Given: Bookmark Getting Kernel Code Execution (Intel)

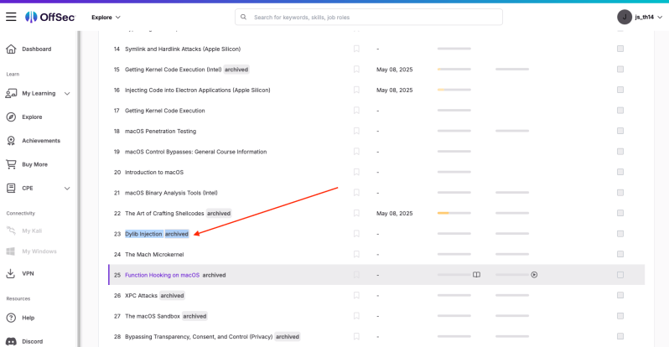Looking at the screenshot, I should click(x=356, y=69).
